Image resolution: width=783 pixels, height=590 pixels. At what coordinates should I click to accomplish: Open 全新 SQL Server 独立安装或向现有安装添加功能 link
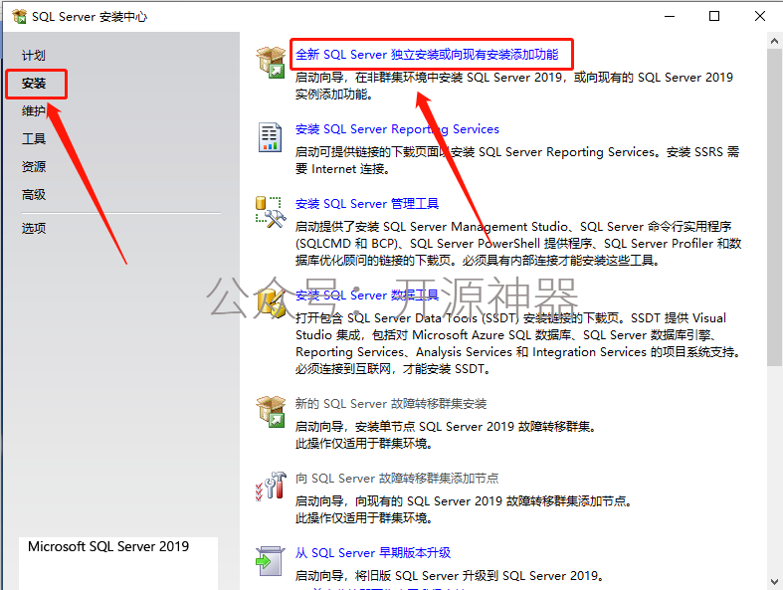427,54
